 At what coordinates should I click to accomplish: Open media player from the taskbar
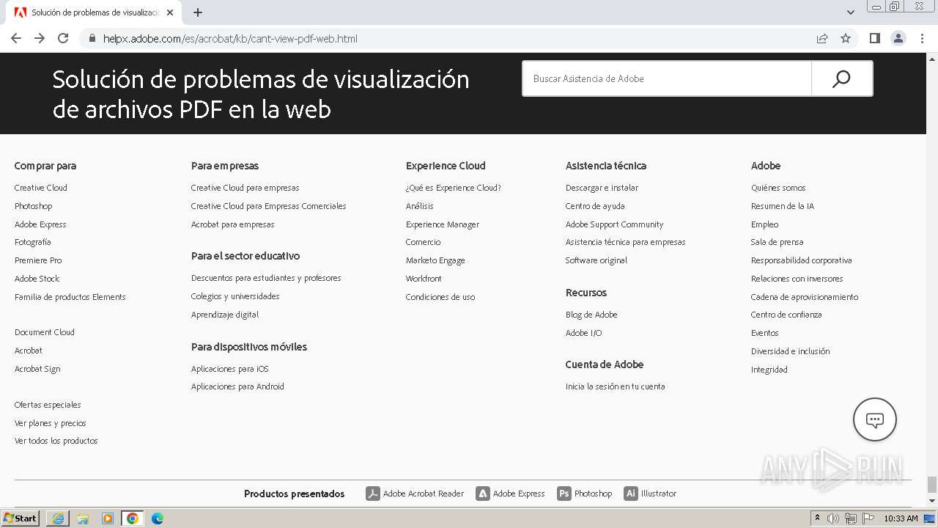pyautogui.click(x=108, y=518)
